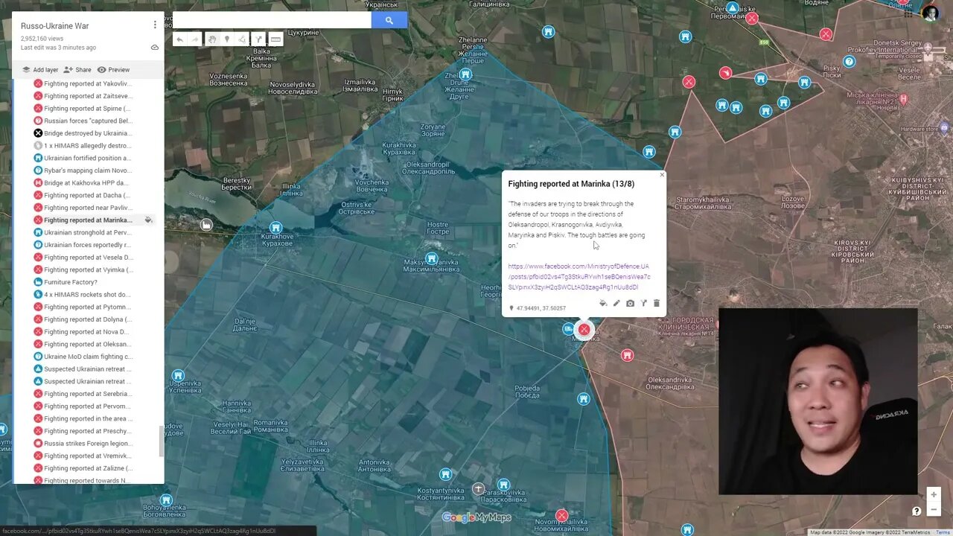
Task: Open map Preview
Action: [113, 70]
